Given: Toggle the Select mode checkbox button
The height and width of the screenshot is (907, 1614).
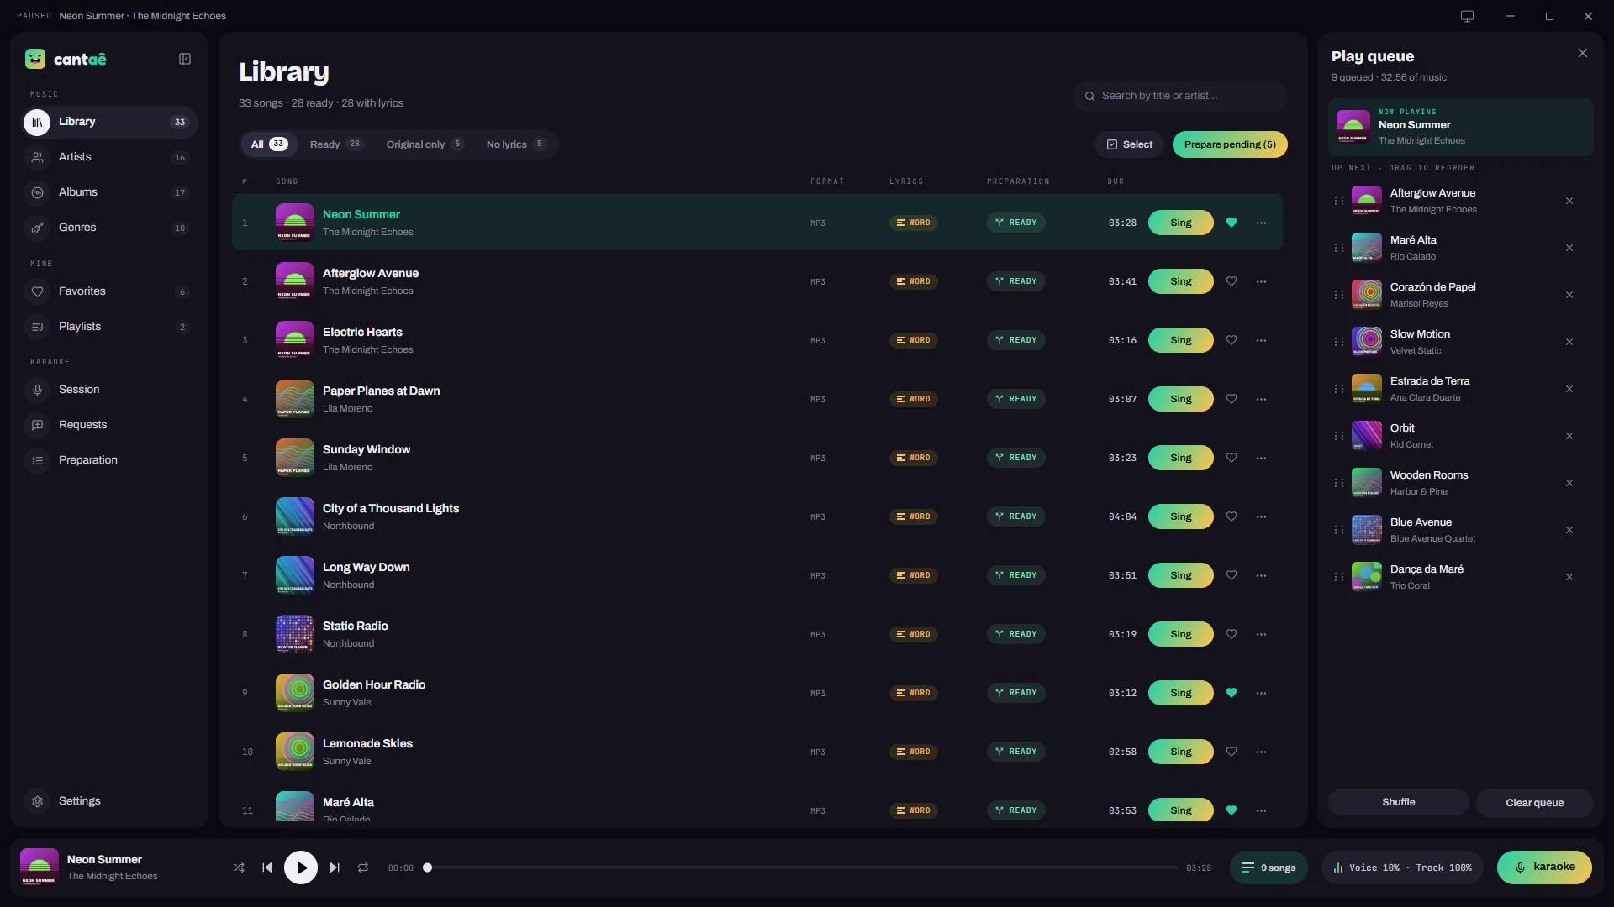Looking at the screenshot, I should point(1130,144).
